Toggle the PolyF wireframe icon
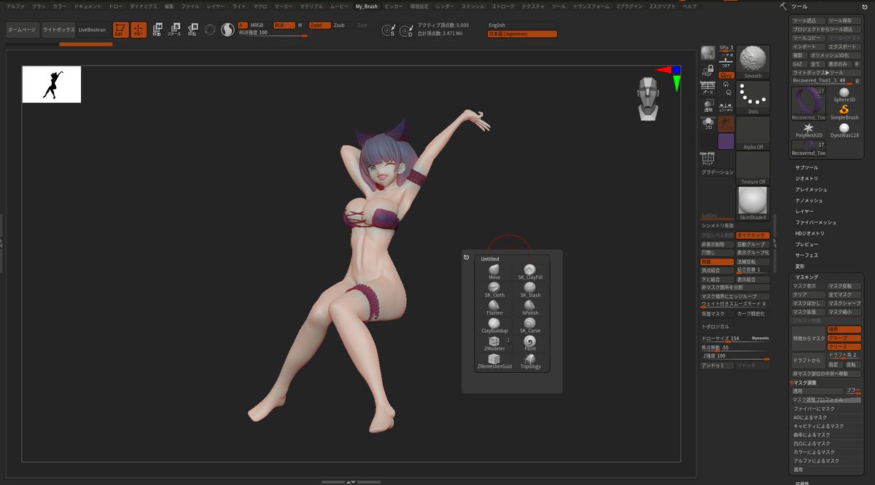This screenshot has width=875, height=485. pos(707,158)
